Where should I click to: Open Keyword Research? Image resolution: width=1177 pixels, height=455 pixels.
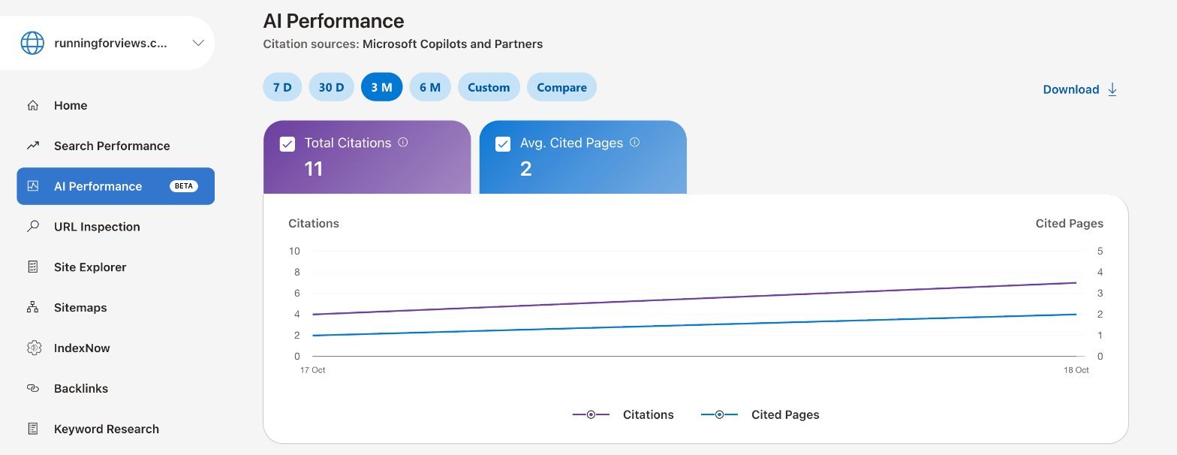point(107,429)
